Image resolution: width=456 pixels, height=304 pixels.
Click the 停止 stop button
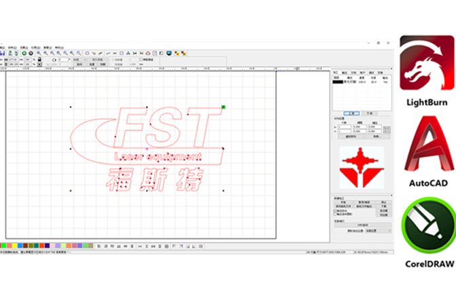coord(384,202)
